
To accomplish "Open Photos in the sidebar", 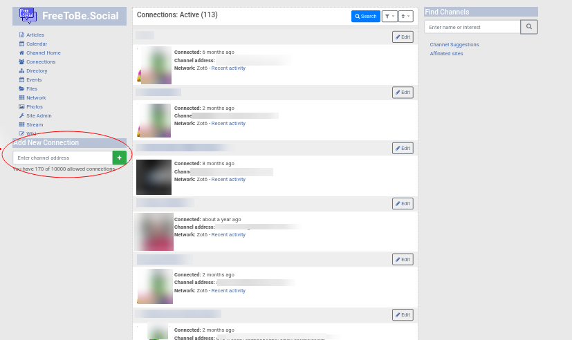I will click(x=35, y=107).
